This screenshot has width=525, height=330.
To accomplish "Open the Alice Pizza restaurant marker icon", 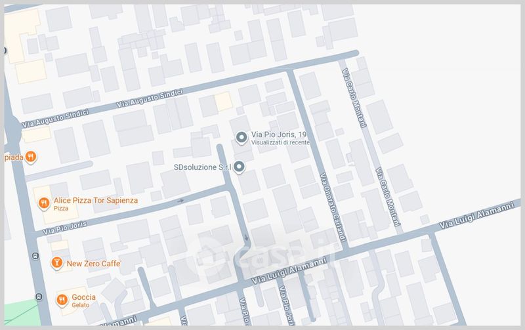I will (43, 203).
